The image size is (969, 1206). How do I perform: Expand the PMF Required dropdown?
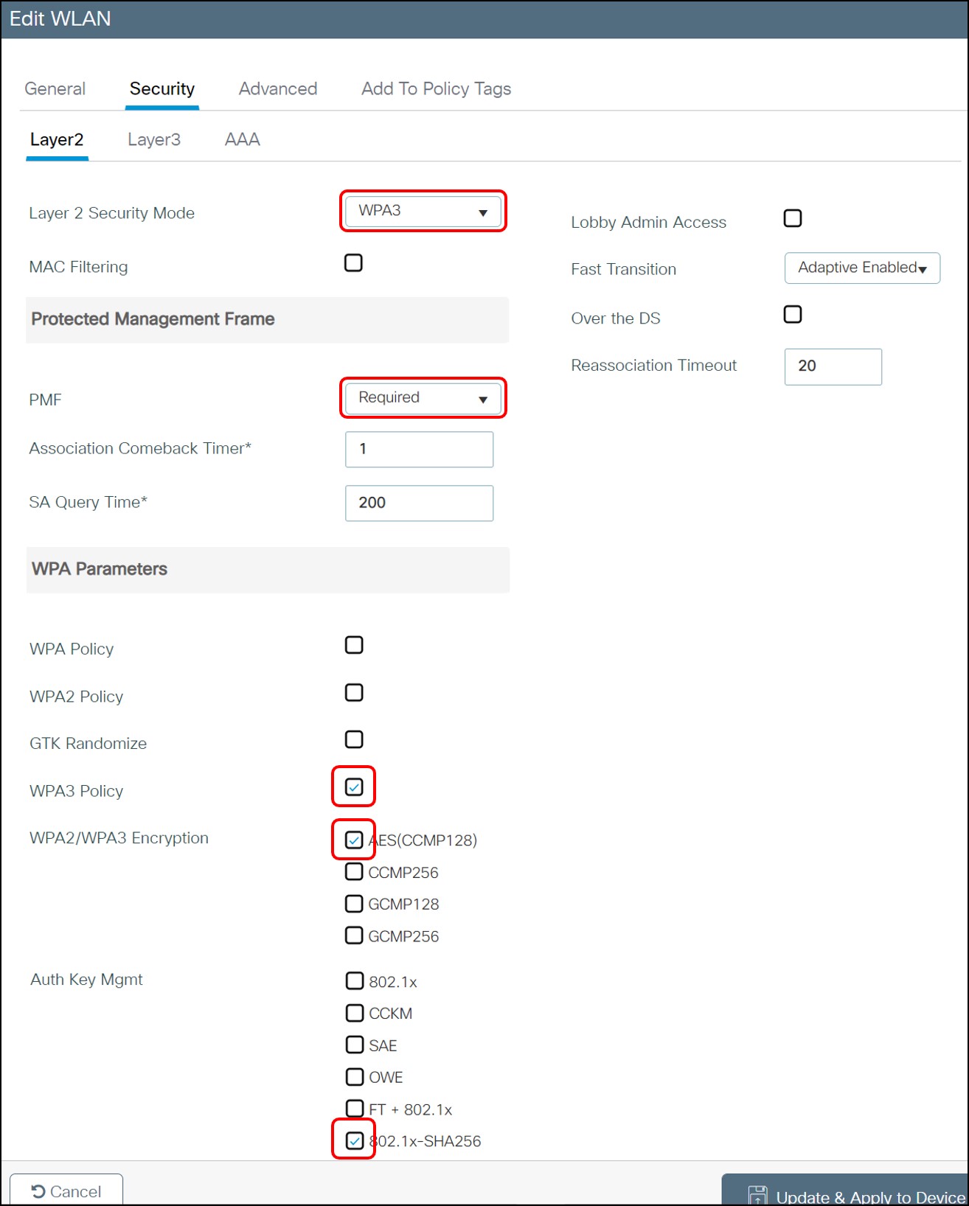(423, 398)
